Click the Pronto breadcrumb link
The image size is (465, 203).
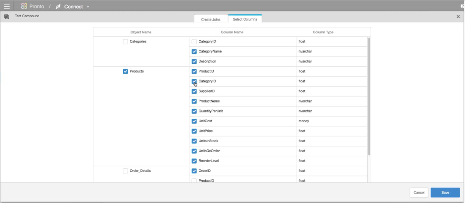pyautogui.click(x=37, y=6)
